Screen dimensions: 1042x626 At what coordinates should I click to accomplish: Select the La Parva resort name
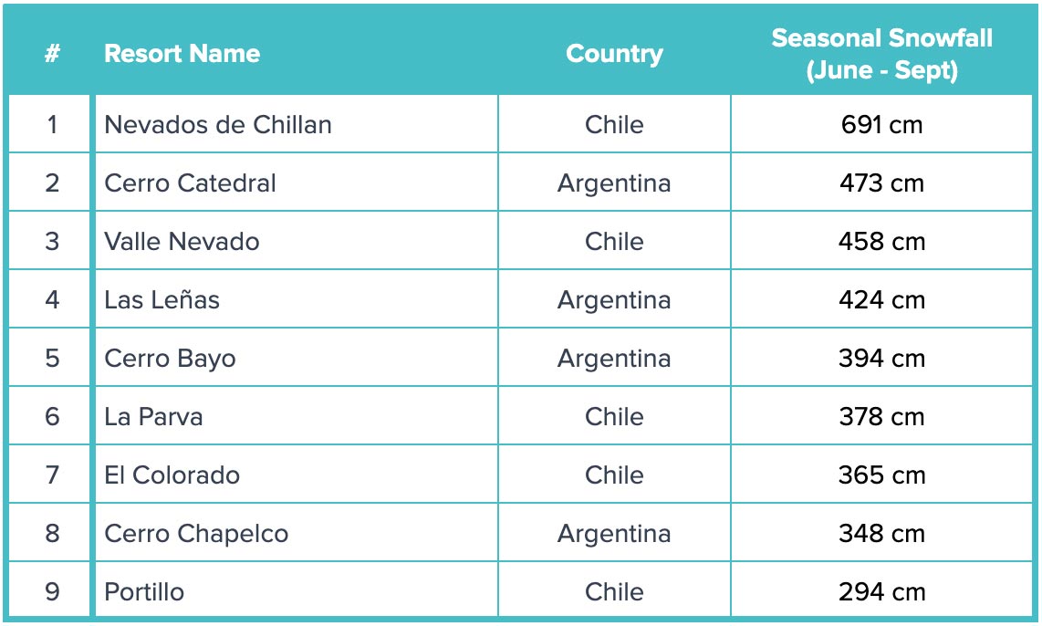tap(153, 417)
